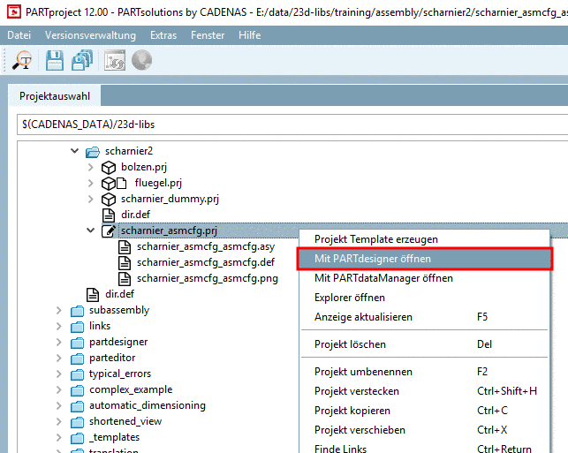Image resolution: width=568 pixels, height=453 pixels.
Task: Select dir.def below scharnier_asmcfg files
Action: (x=119, y=294)
